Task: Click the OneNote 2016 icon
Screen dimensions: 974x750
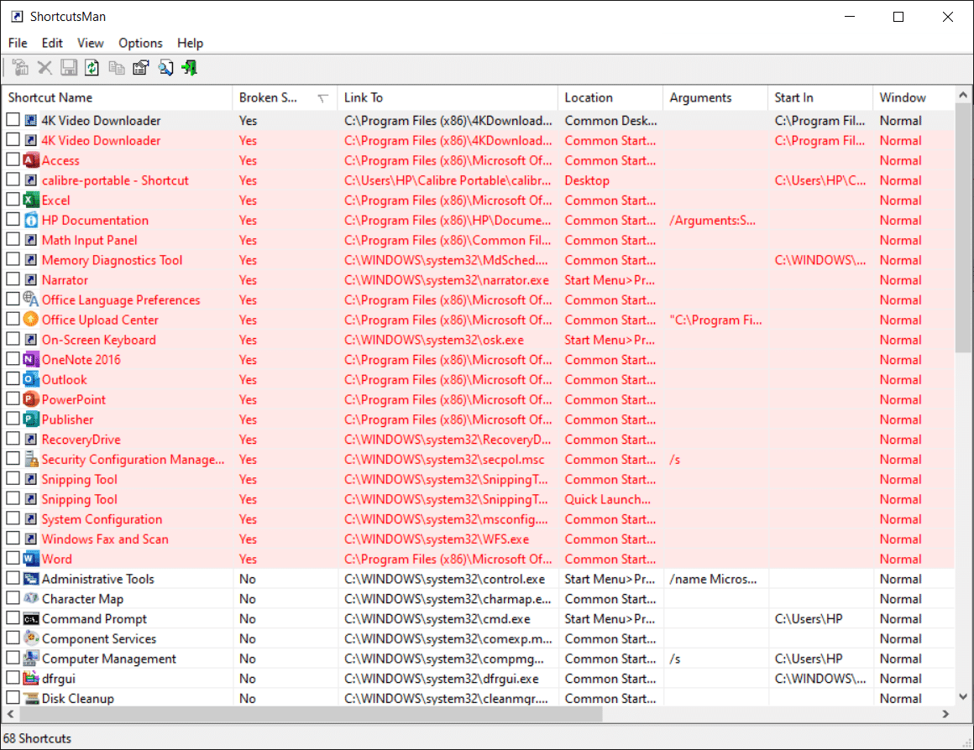Action: 30,359
